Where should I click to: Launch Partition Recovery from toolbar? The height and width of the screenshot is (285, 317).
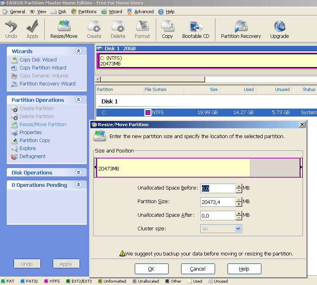[x=241, y=30]
